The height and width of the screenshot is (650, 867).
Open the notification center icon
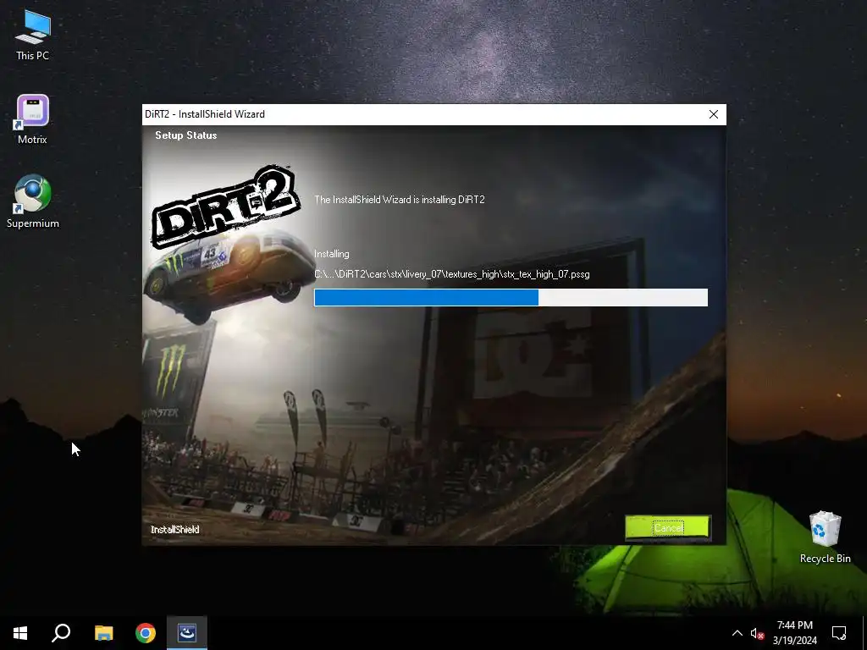click(839, 633)
